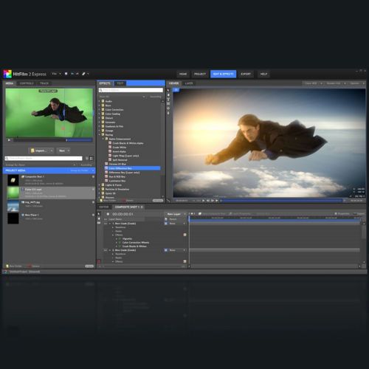Click the redo icon in title bar
Image resolution: width=369 pixels, height=369 pixels.
(x=77, y=74)
